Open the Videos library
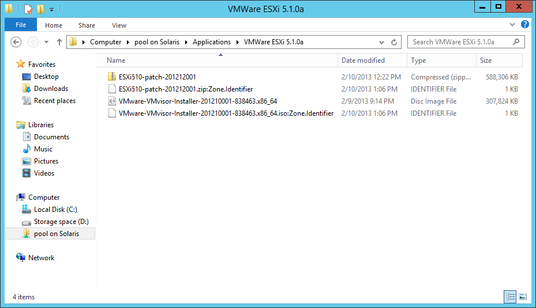The image size is (536, 308). click(44, 173)
